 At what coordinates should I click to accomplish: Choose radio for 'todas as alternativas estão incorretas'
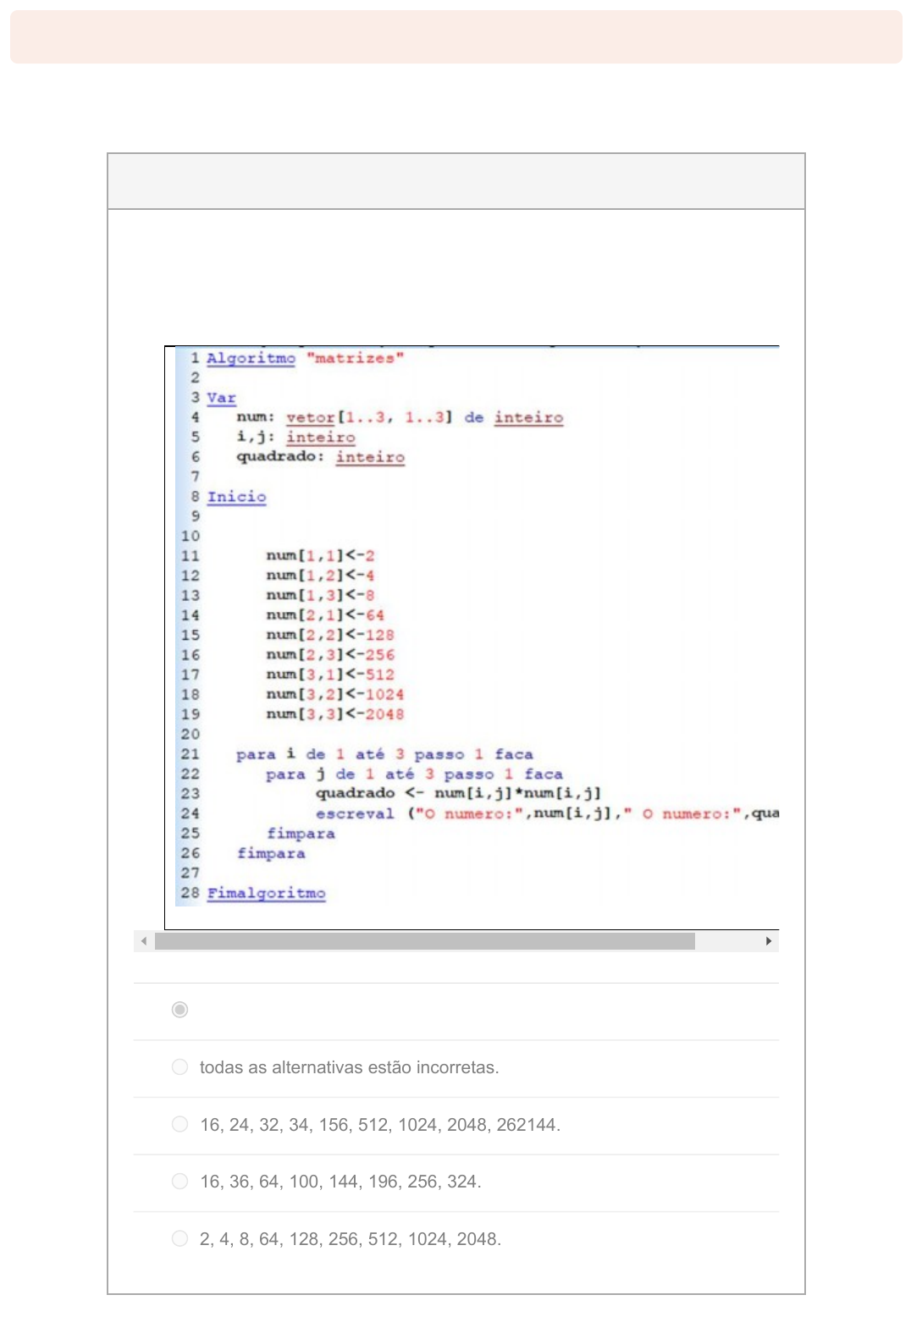coord(179,1067)
